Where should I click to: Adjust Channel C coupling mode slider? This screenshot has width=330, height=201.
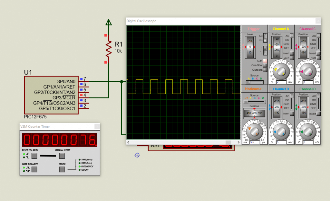318,42
